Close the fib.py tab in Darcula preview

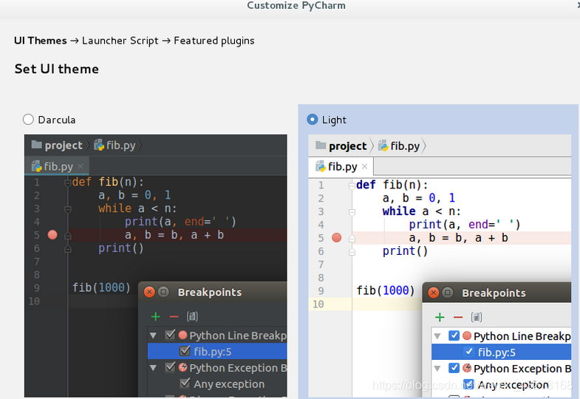click(x=81, y=166)
